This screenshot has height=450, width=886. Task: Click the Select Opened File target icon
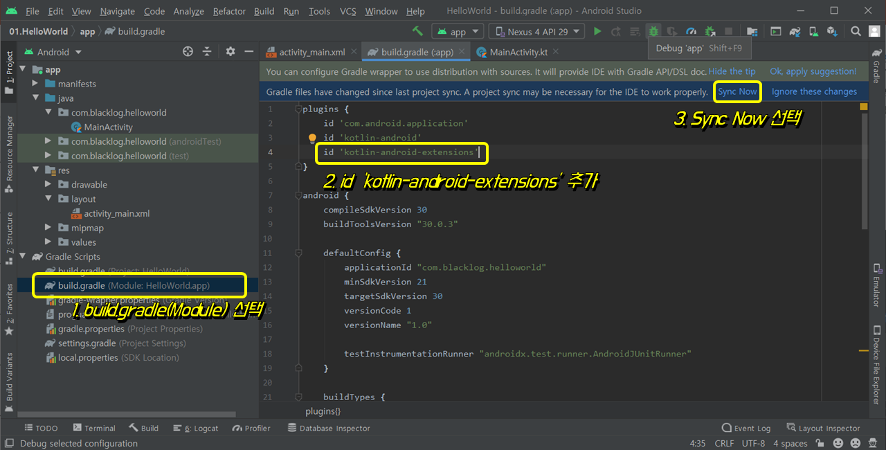click(188, 52)
